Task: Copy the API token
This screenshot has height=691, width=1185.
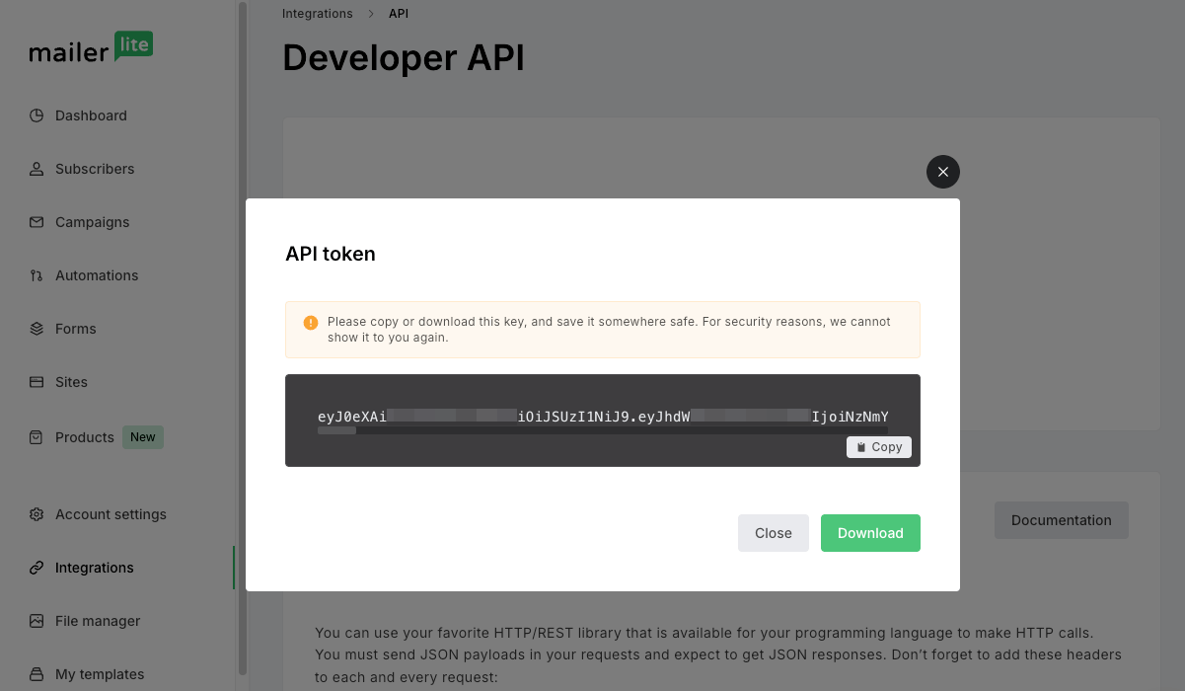Action: [879, 447]
